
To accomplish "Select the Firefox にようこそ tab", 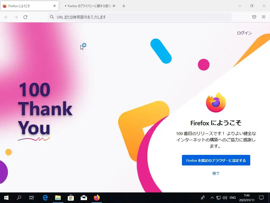I will tap(27, 6).
